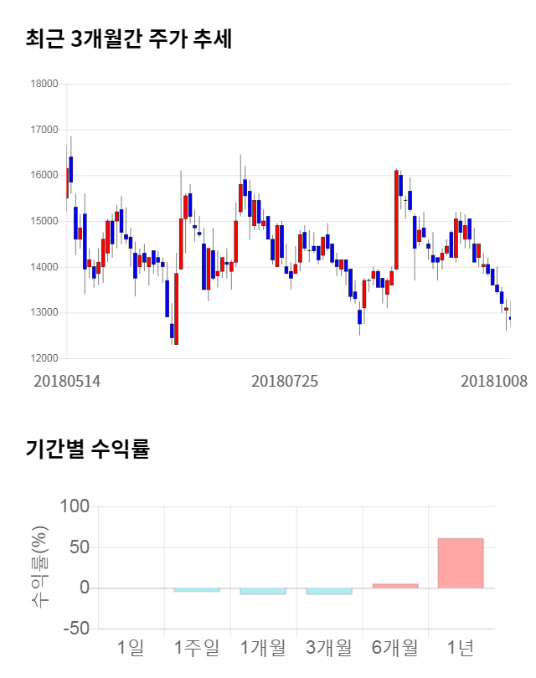Screen dimensions: 536x678
Task: Click the -50 value on return axis
Action: [x=74, y=629]
